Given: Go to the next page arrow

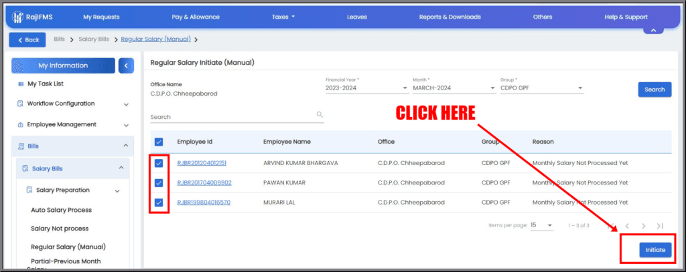Looking at the screenshot, I should pos(644,226).
